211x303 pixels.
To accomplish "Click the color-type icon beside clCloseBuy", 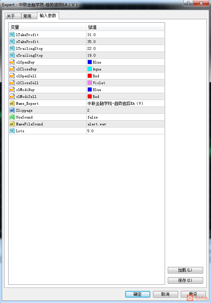I will pyautogui.click(x=12, y=69).
